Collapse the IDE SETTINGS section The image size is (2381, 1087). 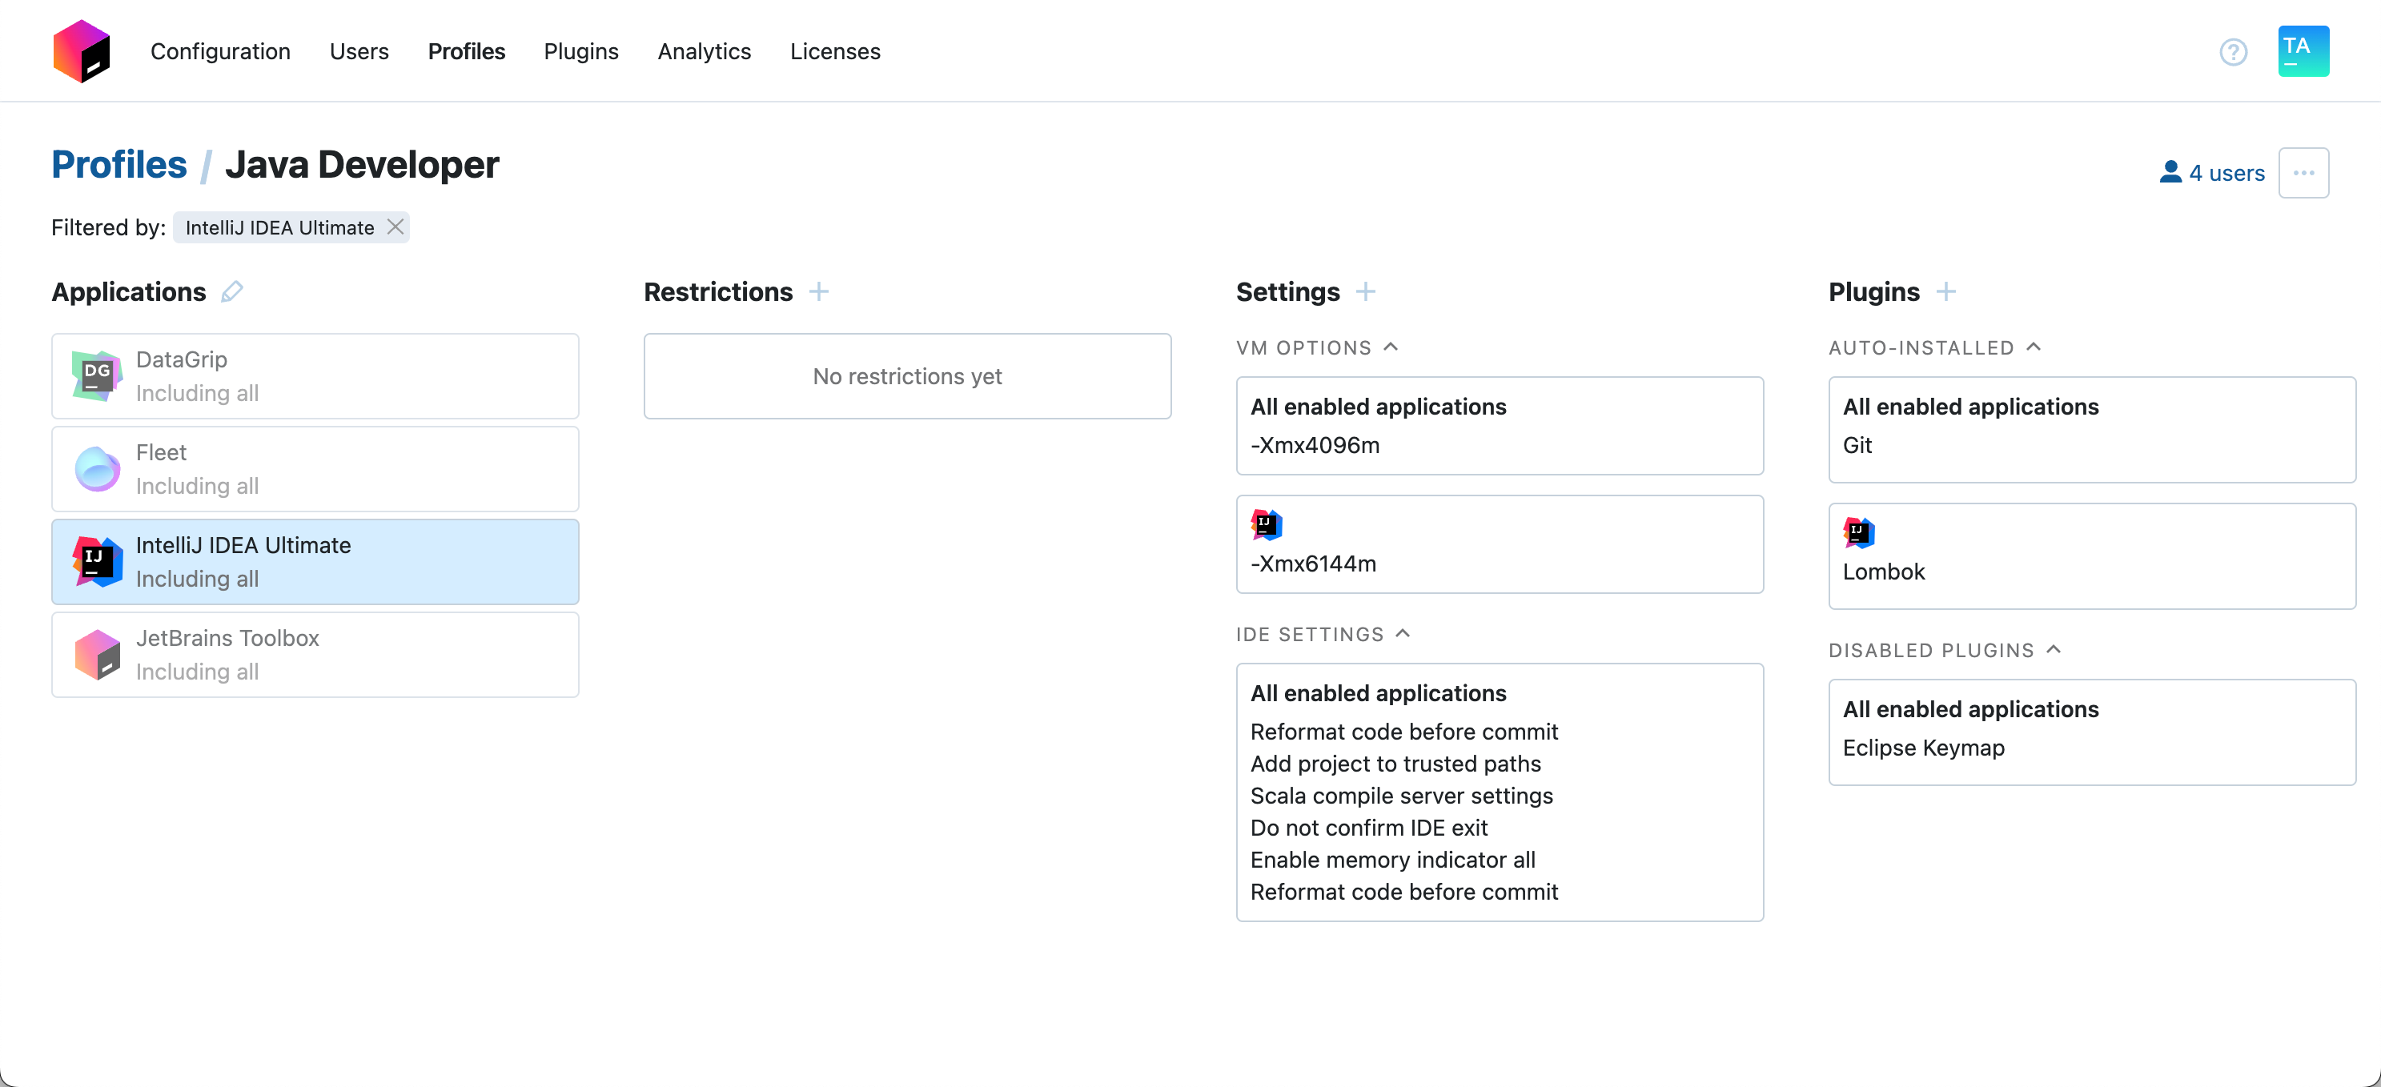coord(1405,633)
